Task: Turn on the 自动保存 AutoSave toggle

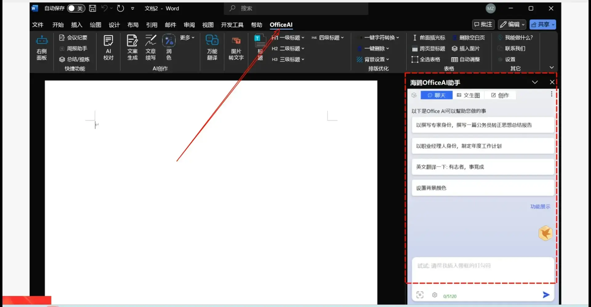Action: (76, 8)
